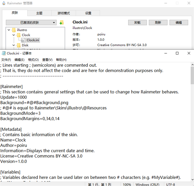Click the [Rainmeter] section line
Screen dimensions: 194x186
pos(12,87)
